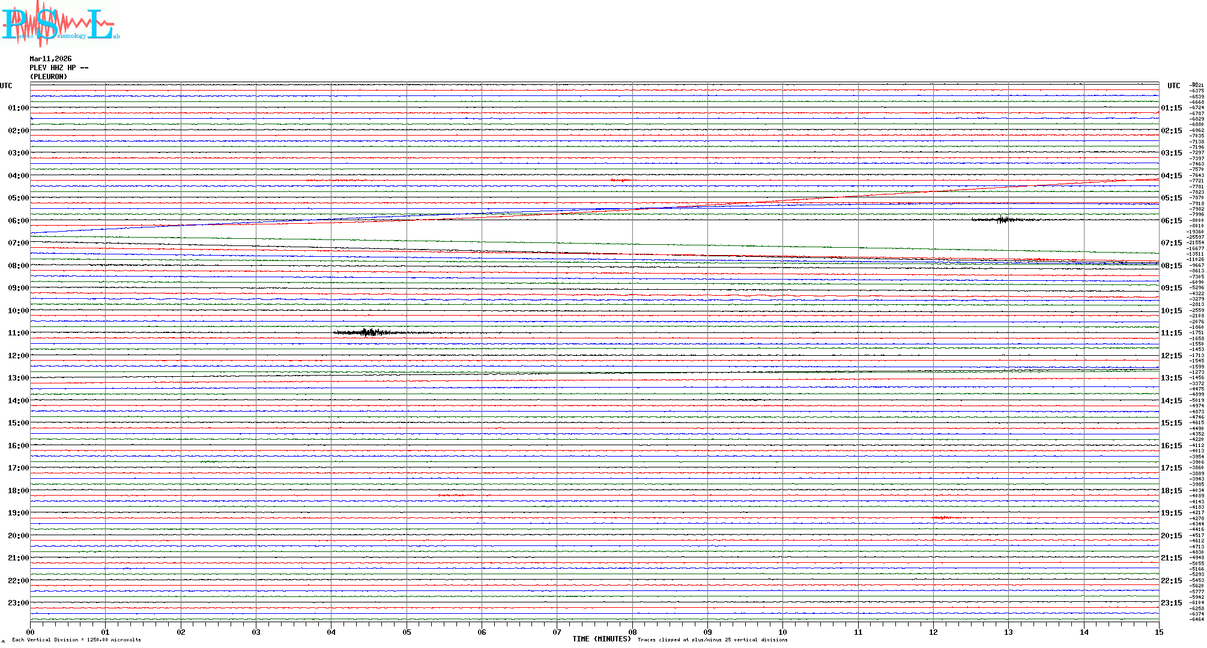This screenshot has height=648, width=1207.
Task: Click the '04:15' right time label
Action: [x=1171, y=176]
